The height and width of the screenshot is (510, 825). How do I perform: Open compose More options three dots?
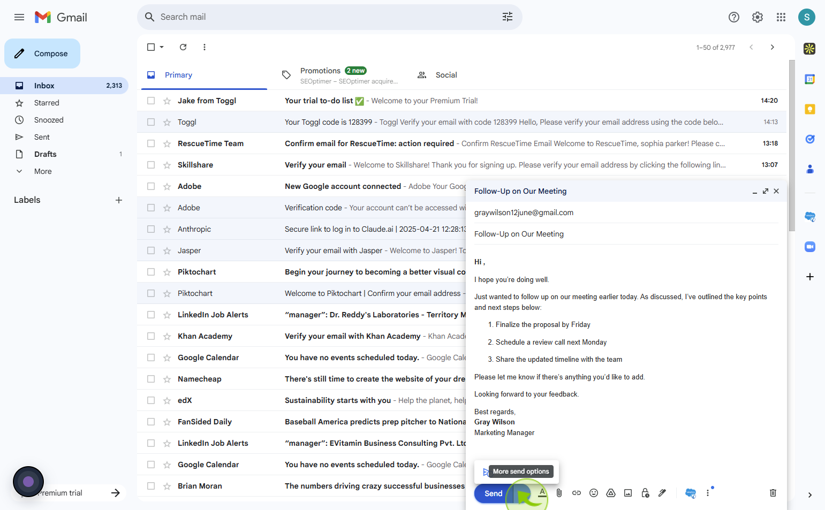(x=708, y=493)
